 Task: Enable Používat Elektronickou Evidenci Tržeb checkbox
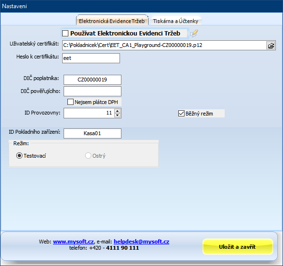coord(65,33)
